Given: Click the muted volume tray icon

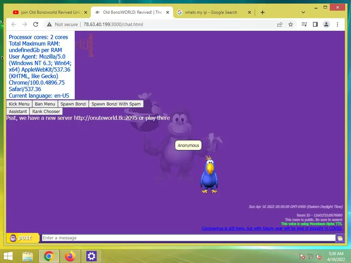Looking at the screenshot, I should 319,256.
